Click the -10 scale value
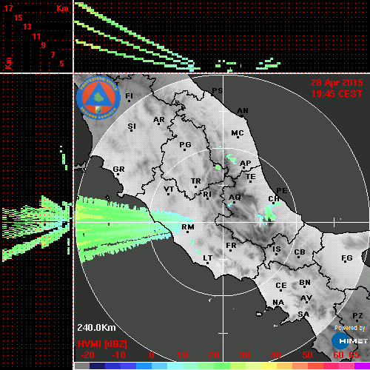 tap(118, 355)
